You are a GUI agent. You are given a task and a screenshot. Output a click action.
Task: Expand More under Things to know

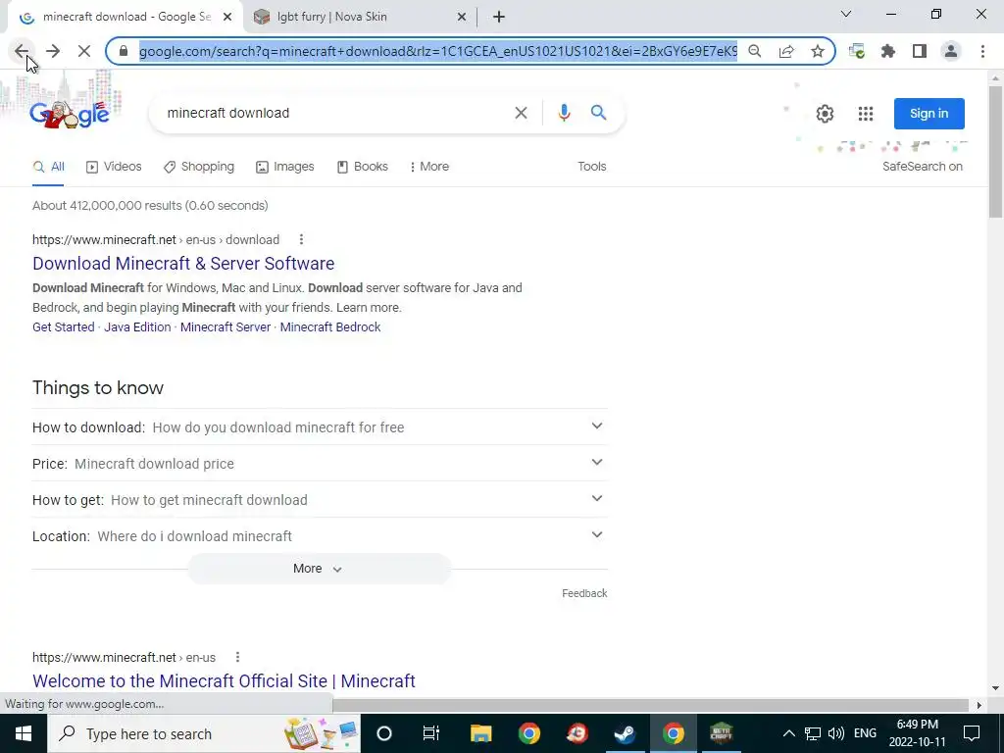tap(319, 569)
